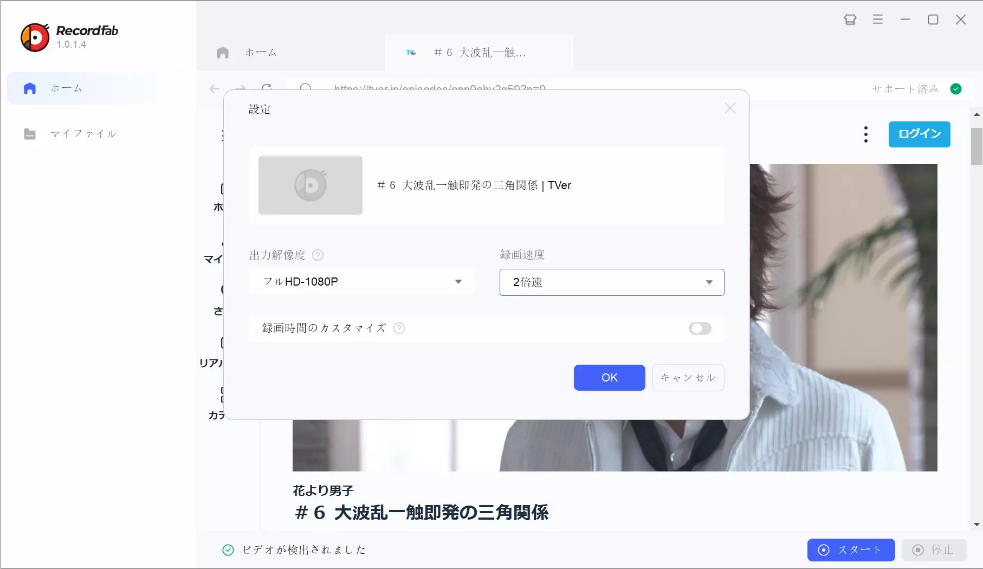Click the video title text in the dialog

coord(474,185)
